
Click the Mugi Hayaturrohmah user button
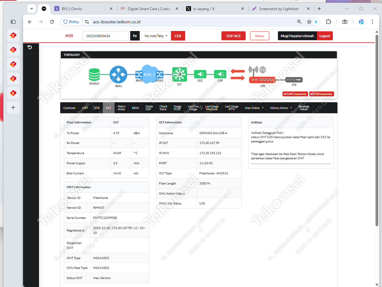pyautogui.click(x=297, y=36)
